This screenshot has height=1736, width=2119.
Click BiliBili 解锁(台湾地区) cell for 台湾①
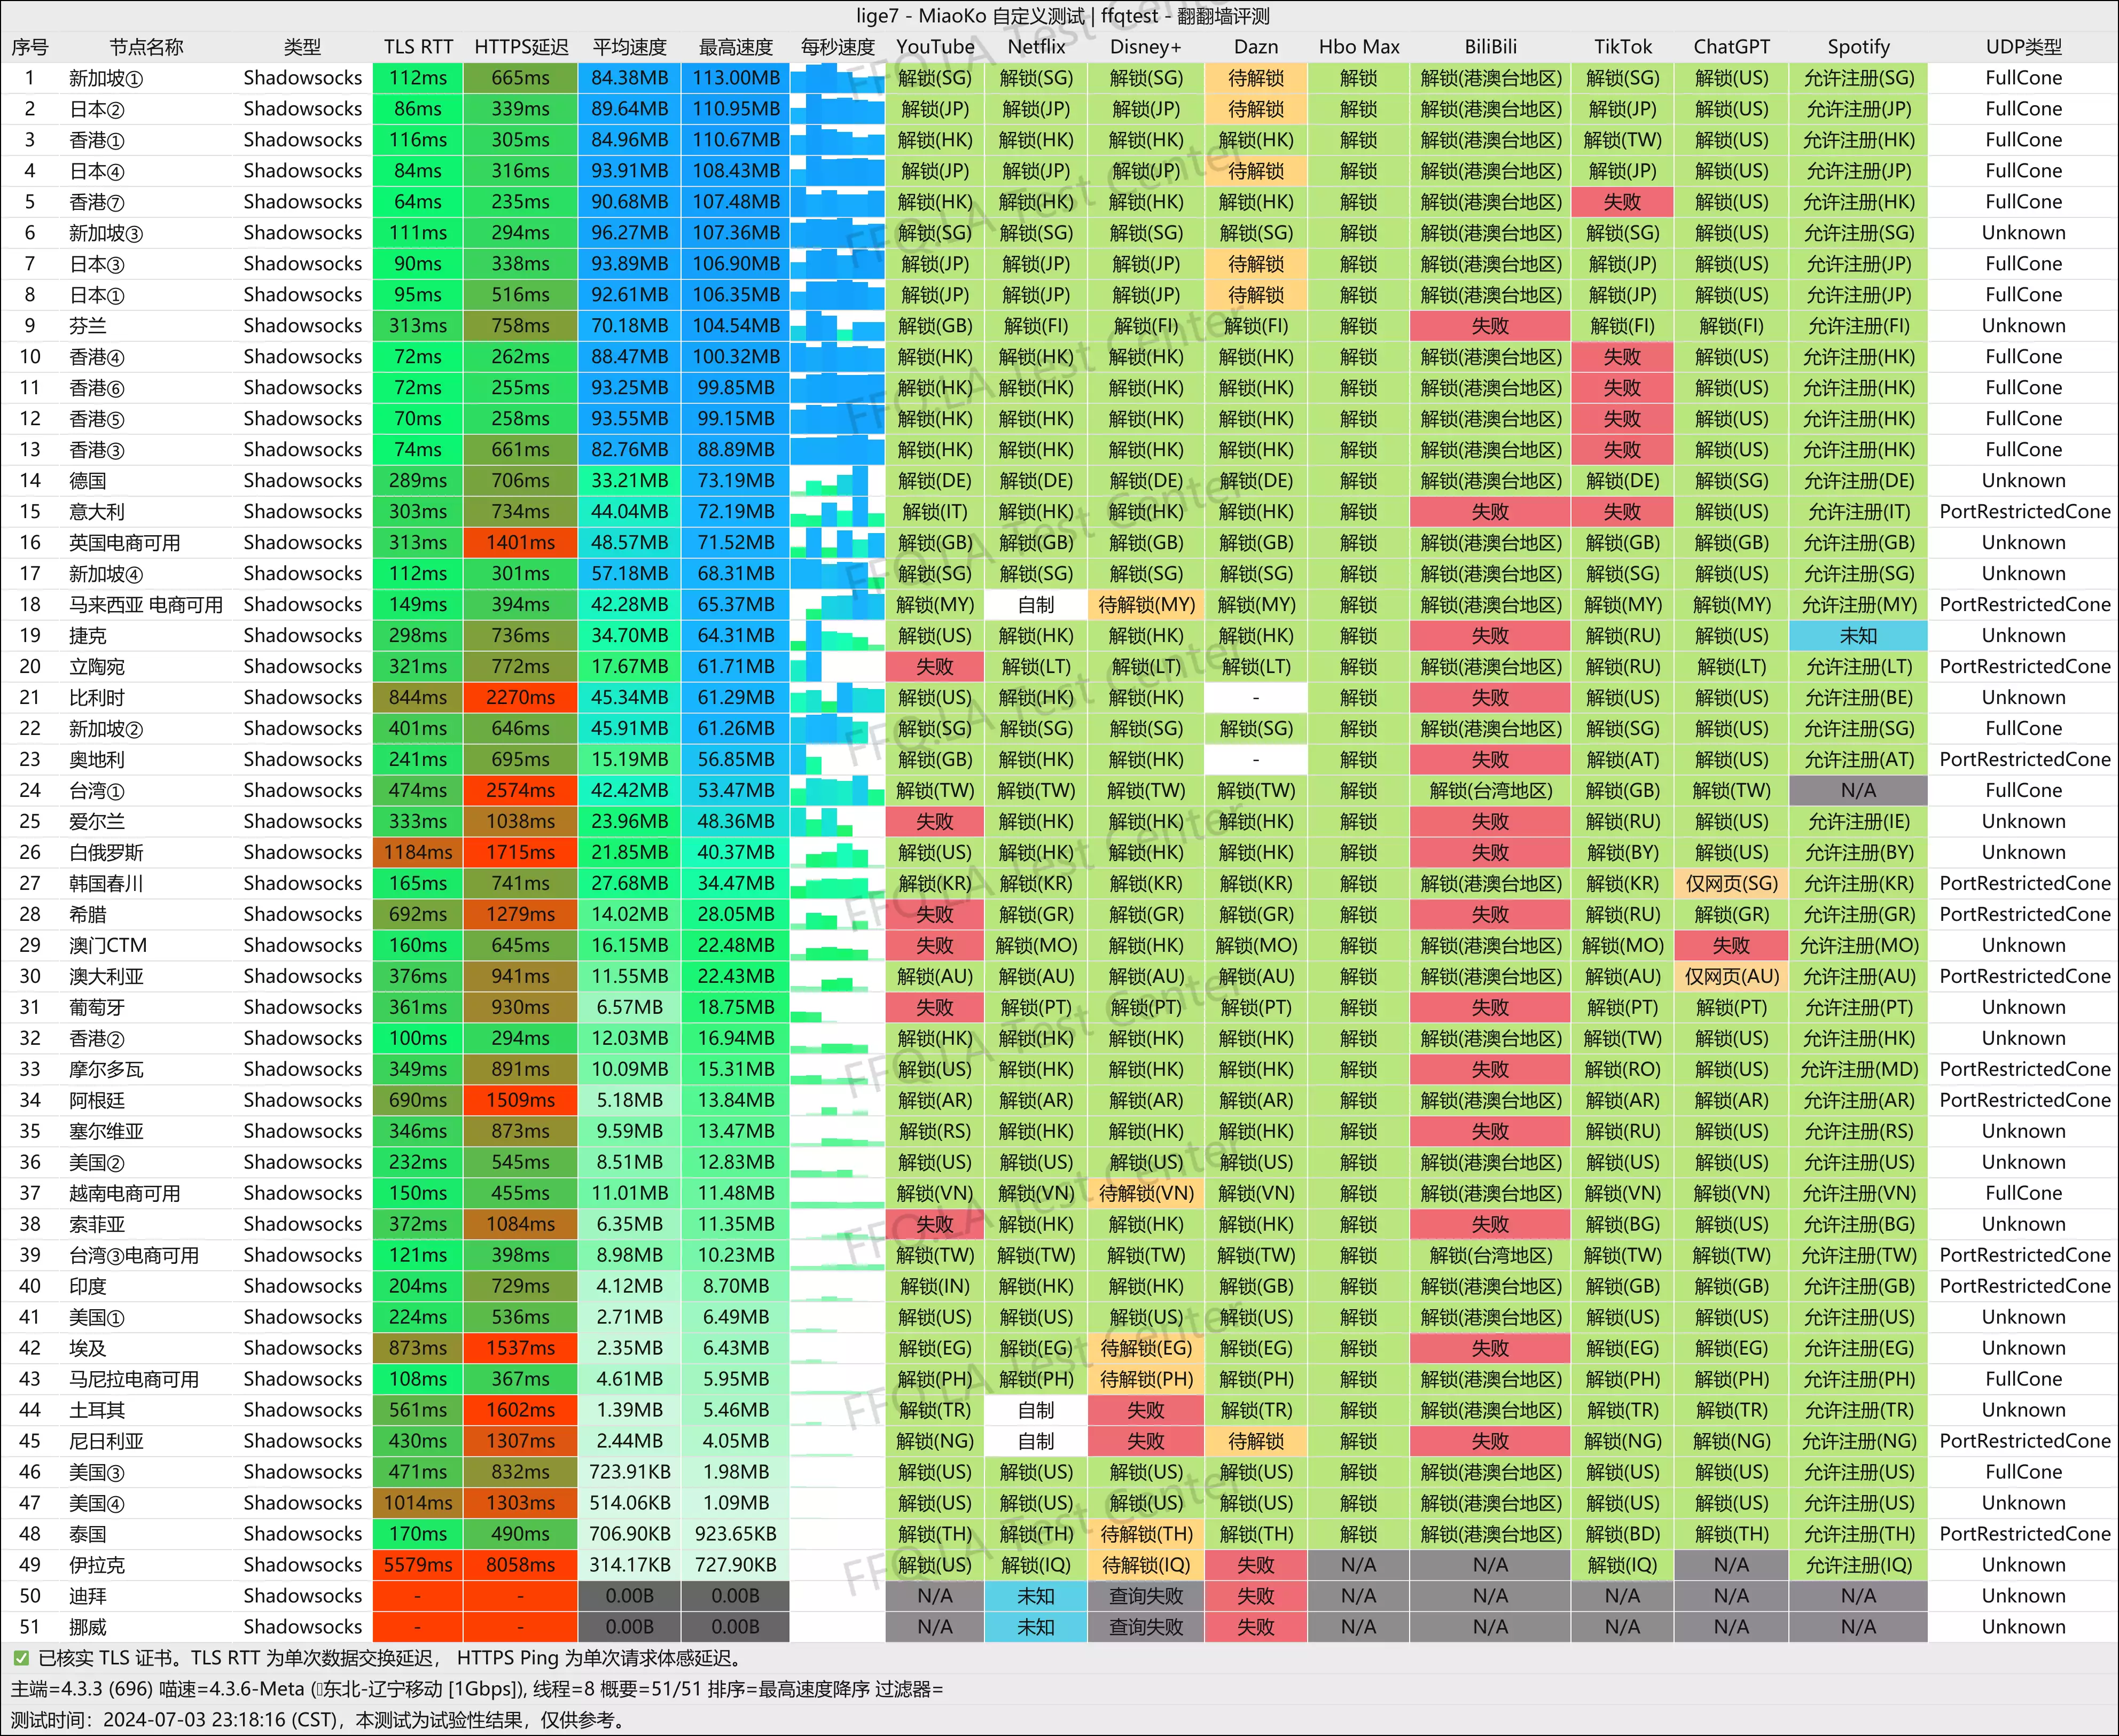1490,791
